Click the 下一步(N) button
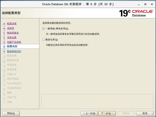Screen dimensions: 156x117 [107, 113]
